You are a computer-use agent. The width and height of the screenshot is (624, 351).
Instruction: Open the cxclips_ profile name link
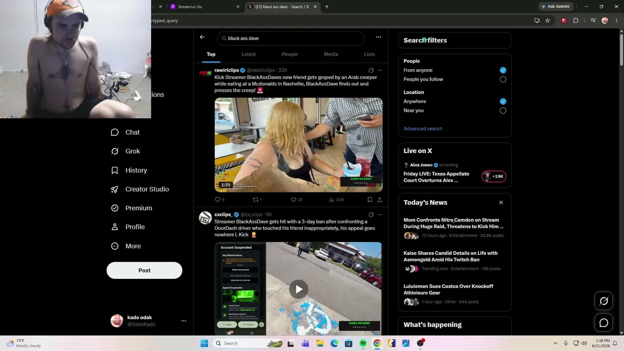[223, 214]
